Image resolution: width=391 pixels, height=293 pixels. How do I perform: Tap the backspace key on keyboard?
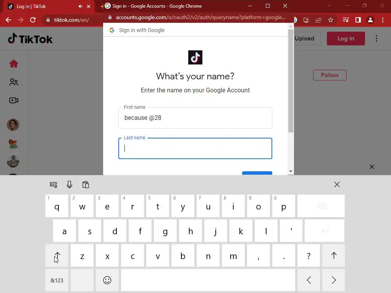pos(321,206)
